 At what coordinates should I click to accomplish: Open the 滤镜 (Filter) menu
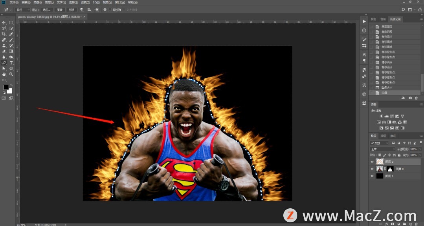coord(85,2)
